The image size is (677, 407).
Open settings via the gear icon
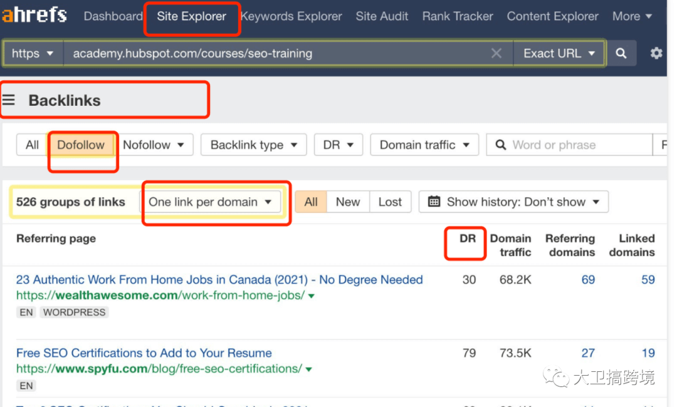click(x=656, y=53)
